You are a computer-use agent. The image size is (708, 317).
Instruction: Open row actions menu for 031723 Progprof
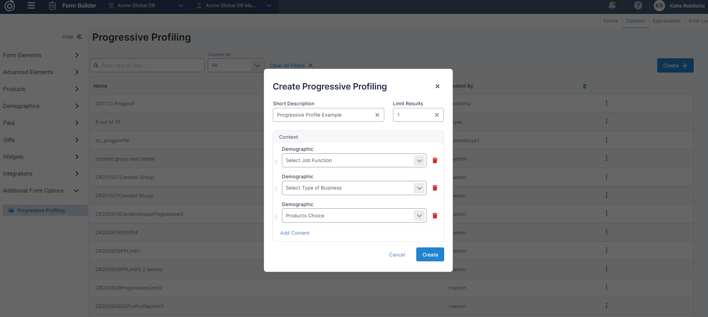tap(606, 103)
